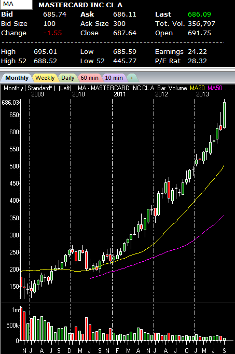Click the 500k volume axis label
235x354 pixels.
13,325
